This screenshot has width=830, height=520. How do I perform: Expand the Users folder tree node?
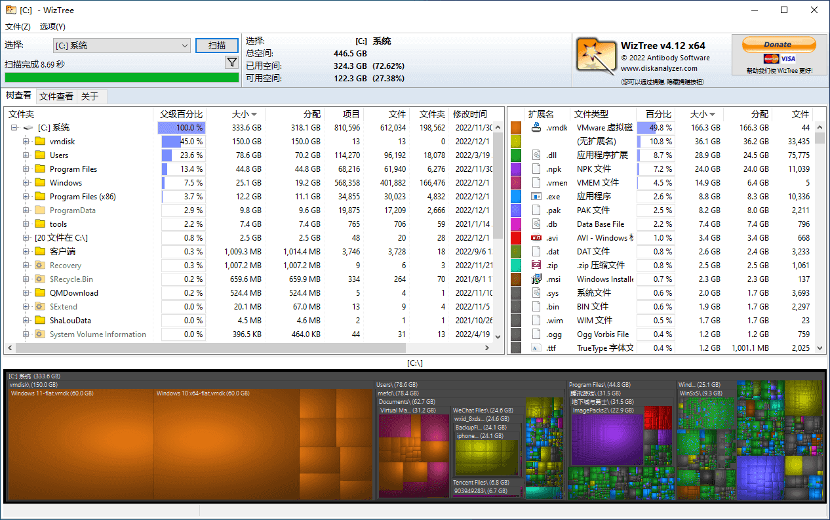[x=26, y=155]
